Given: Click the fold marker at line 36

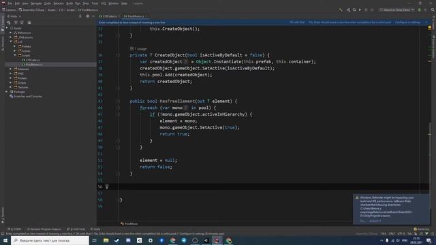Looking at the screenshot, I should point(118,55).
